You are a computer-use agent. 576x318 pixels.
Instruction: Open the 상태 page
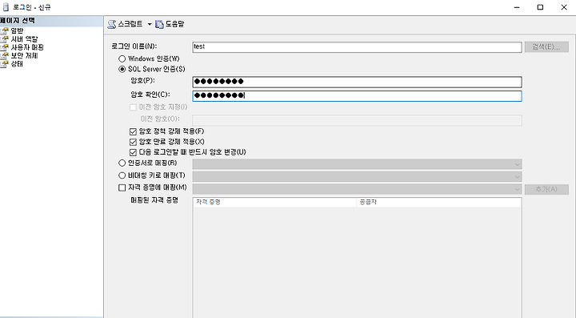pos(17,64)
